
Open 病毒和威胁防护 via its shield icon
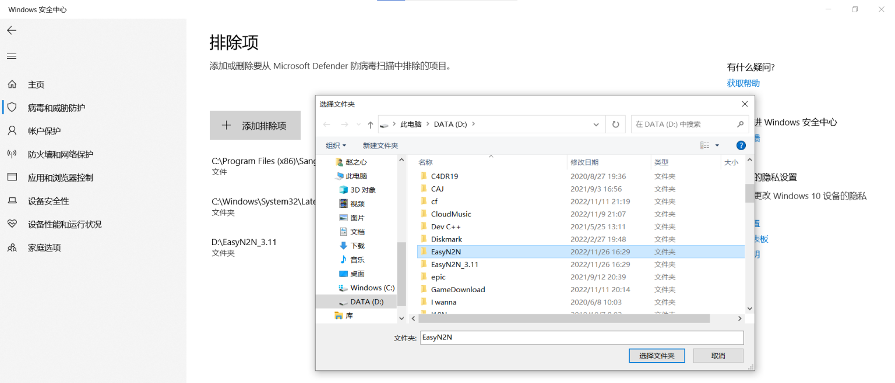(x=12, y=107)
